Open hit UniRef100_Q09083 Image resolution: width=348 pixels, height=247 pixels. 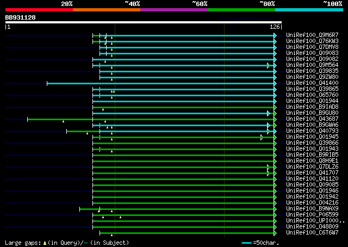point(312,53)
